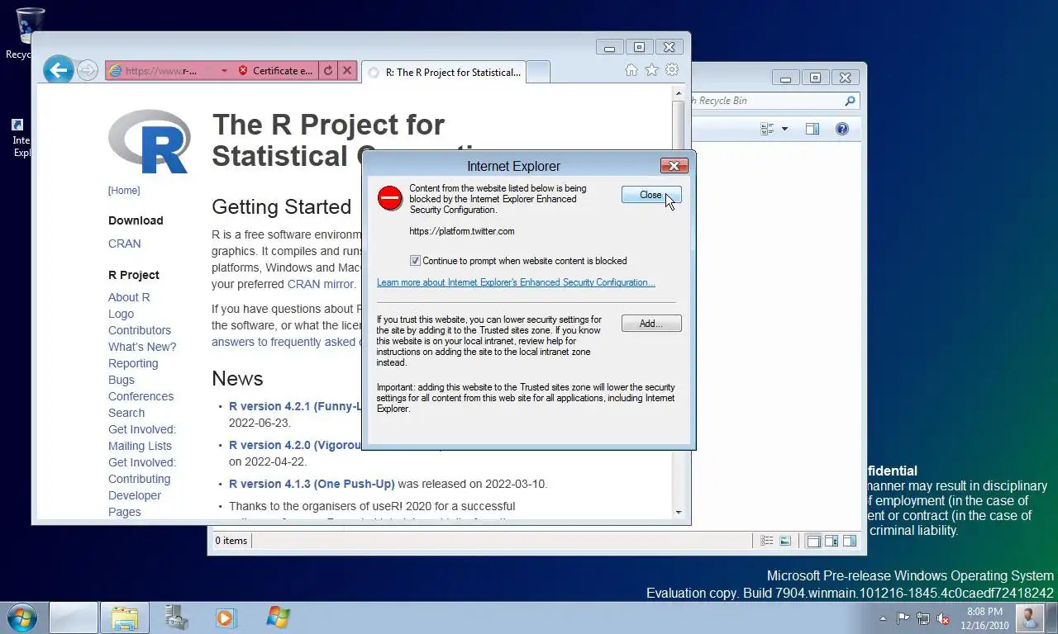Open the Developer Pages link
The image size is (1058, 634).
tap(135, 504)
